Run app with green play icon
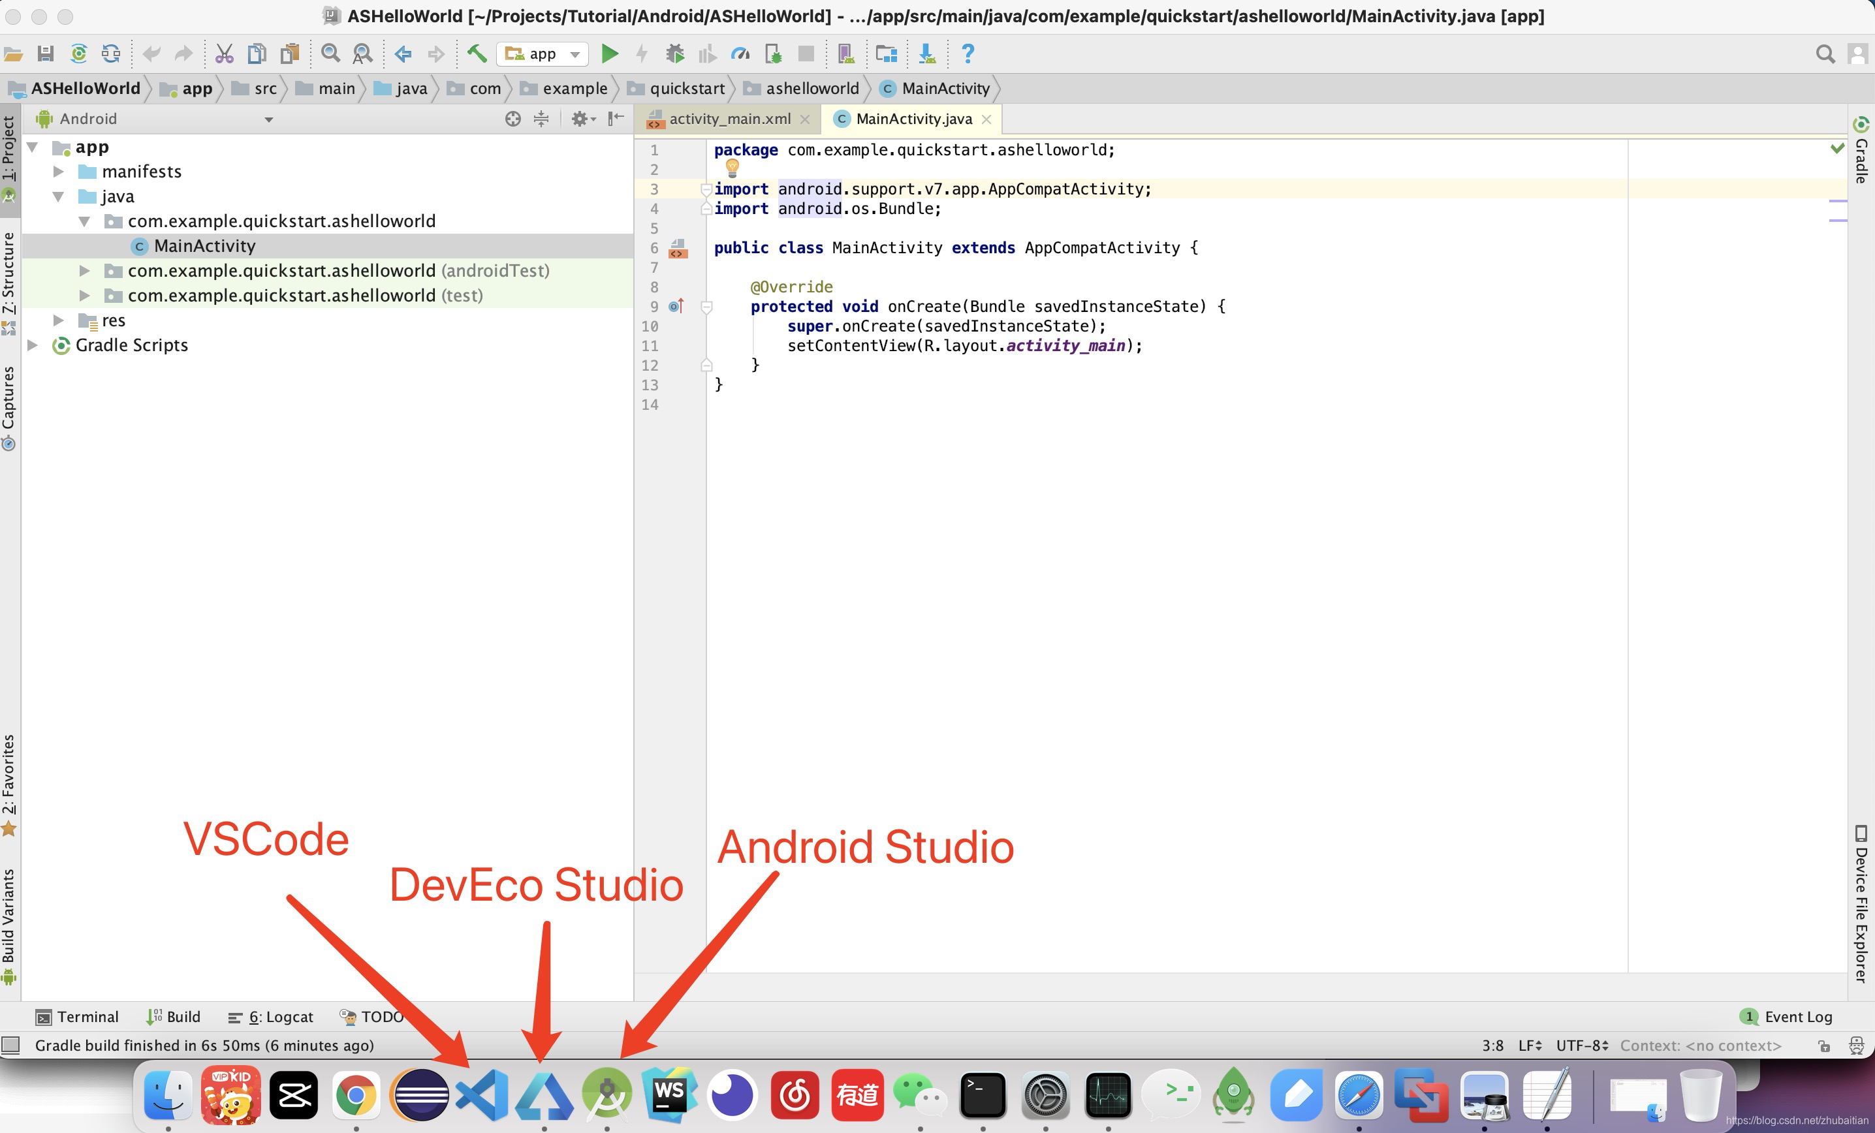 (x=610, y=54)
